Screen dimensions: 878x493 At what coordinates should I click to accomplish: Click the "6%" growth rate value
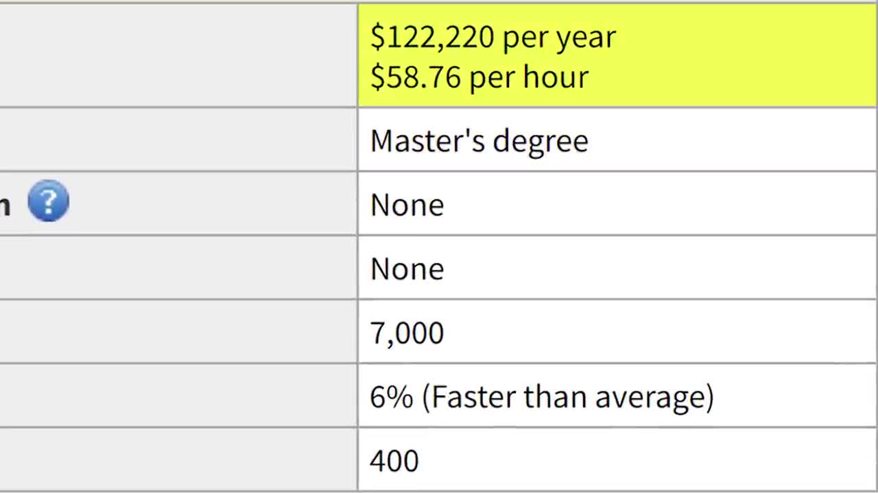pos(391,396)
